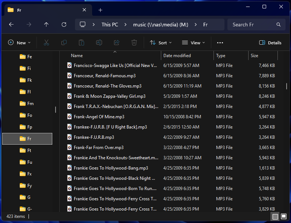
Task: Click the Back navigation arrow
Action: click(11, 25)
